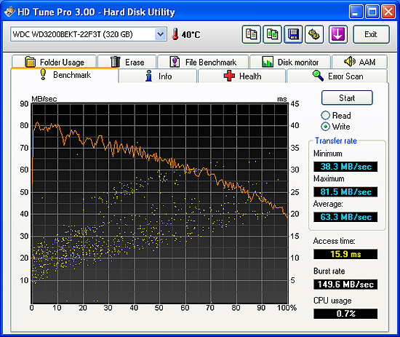Click the thermometer temperature icon
This screenshot has width=400, height=337.
click(175, 34)
